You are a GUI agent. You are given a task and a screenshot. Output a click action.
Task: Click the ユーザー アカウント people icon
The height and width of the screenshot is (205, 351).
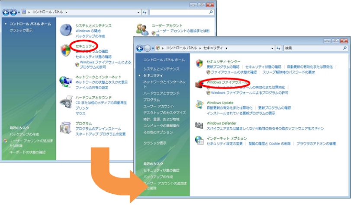tap(142, 29)
